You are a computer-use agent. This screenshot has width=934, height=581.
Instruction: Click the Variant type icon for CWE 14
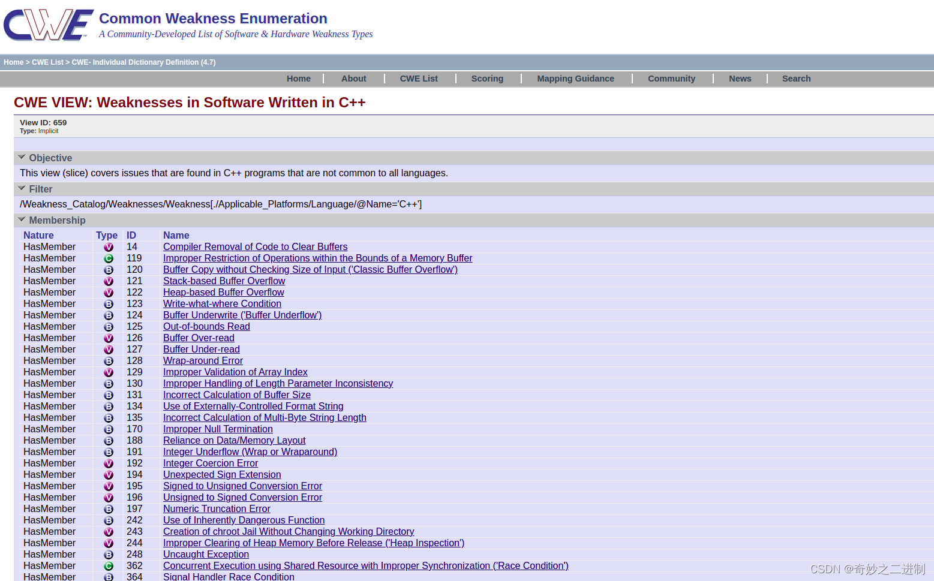(x=109, y=247)
